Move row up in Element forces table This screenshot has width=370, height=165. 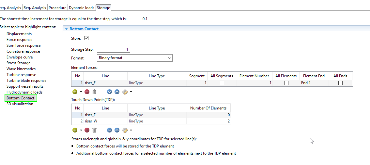click(117, 92)
